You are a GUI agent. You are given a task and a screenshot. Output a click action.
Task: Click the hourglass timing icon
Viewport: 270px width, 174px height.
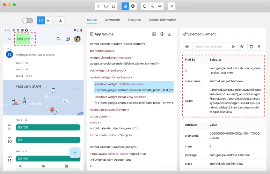click(259, 47)
